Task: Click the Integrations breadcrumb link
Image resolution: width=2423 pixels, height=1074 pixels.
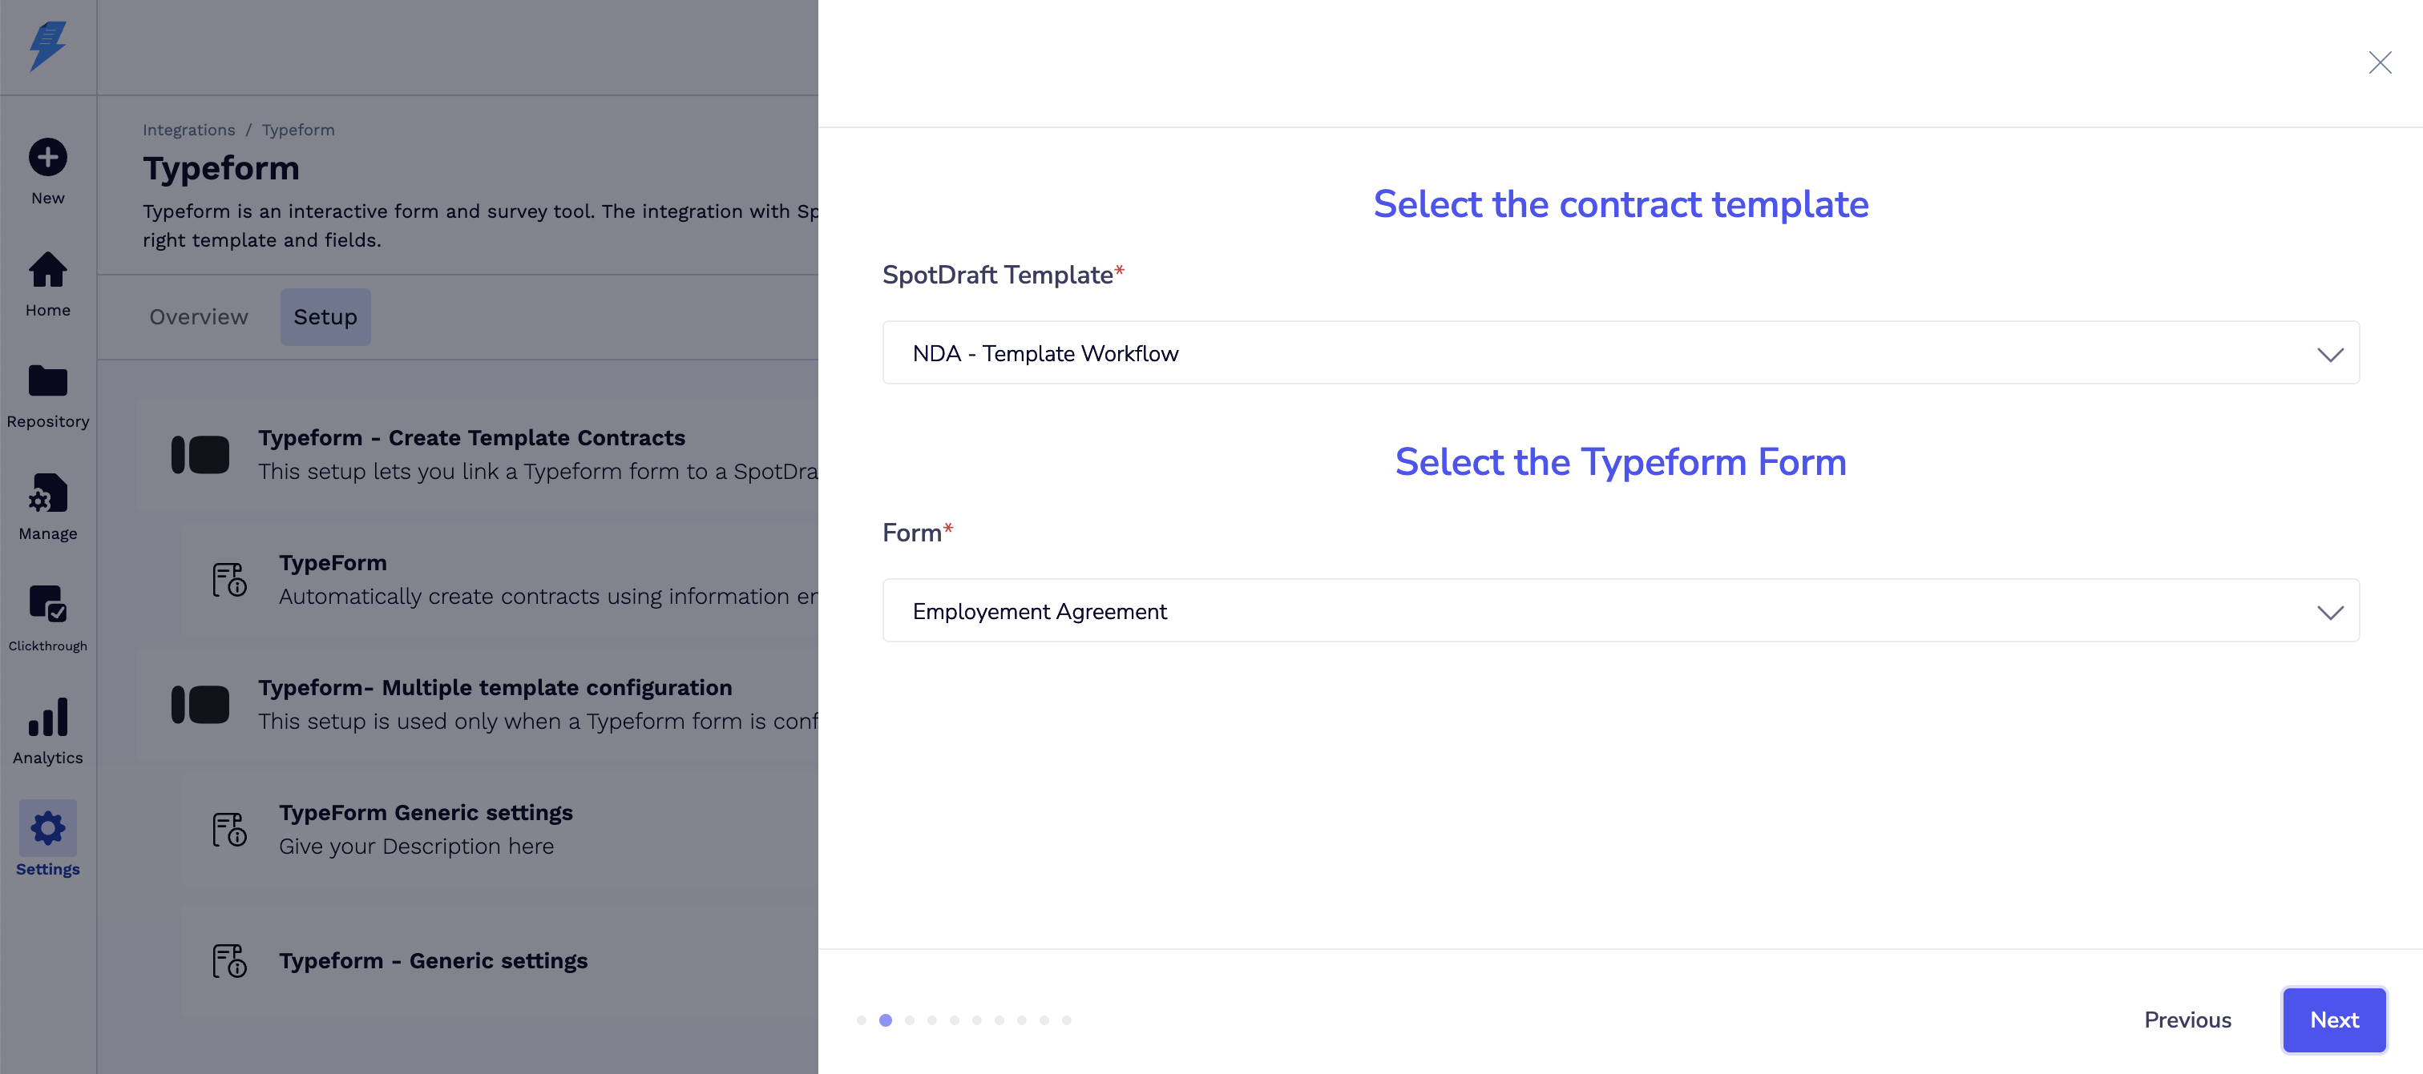Action: 188,130
